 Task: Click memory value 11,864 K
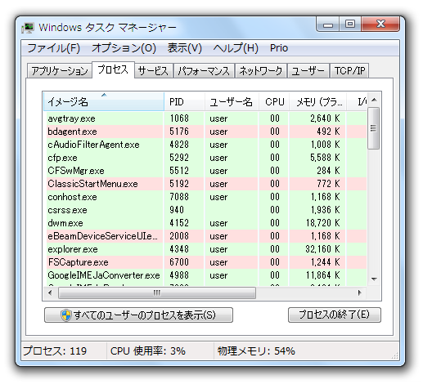(322, 275)
